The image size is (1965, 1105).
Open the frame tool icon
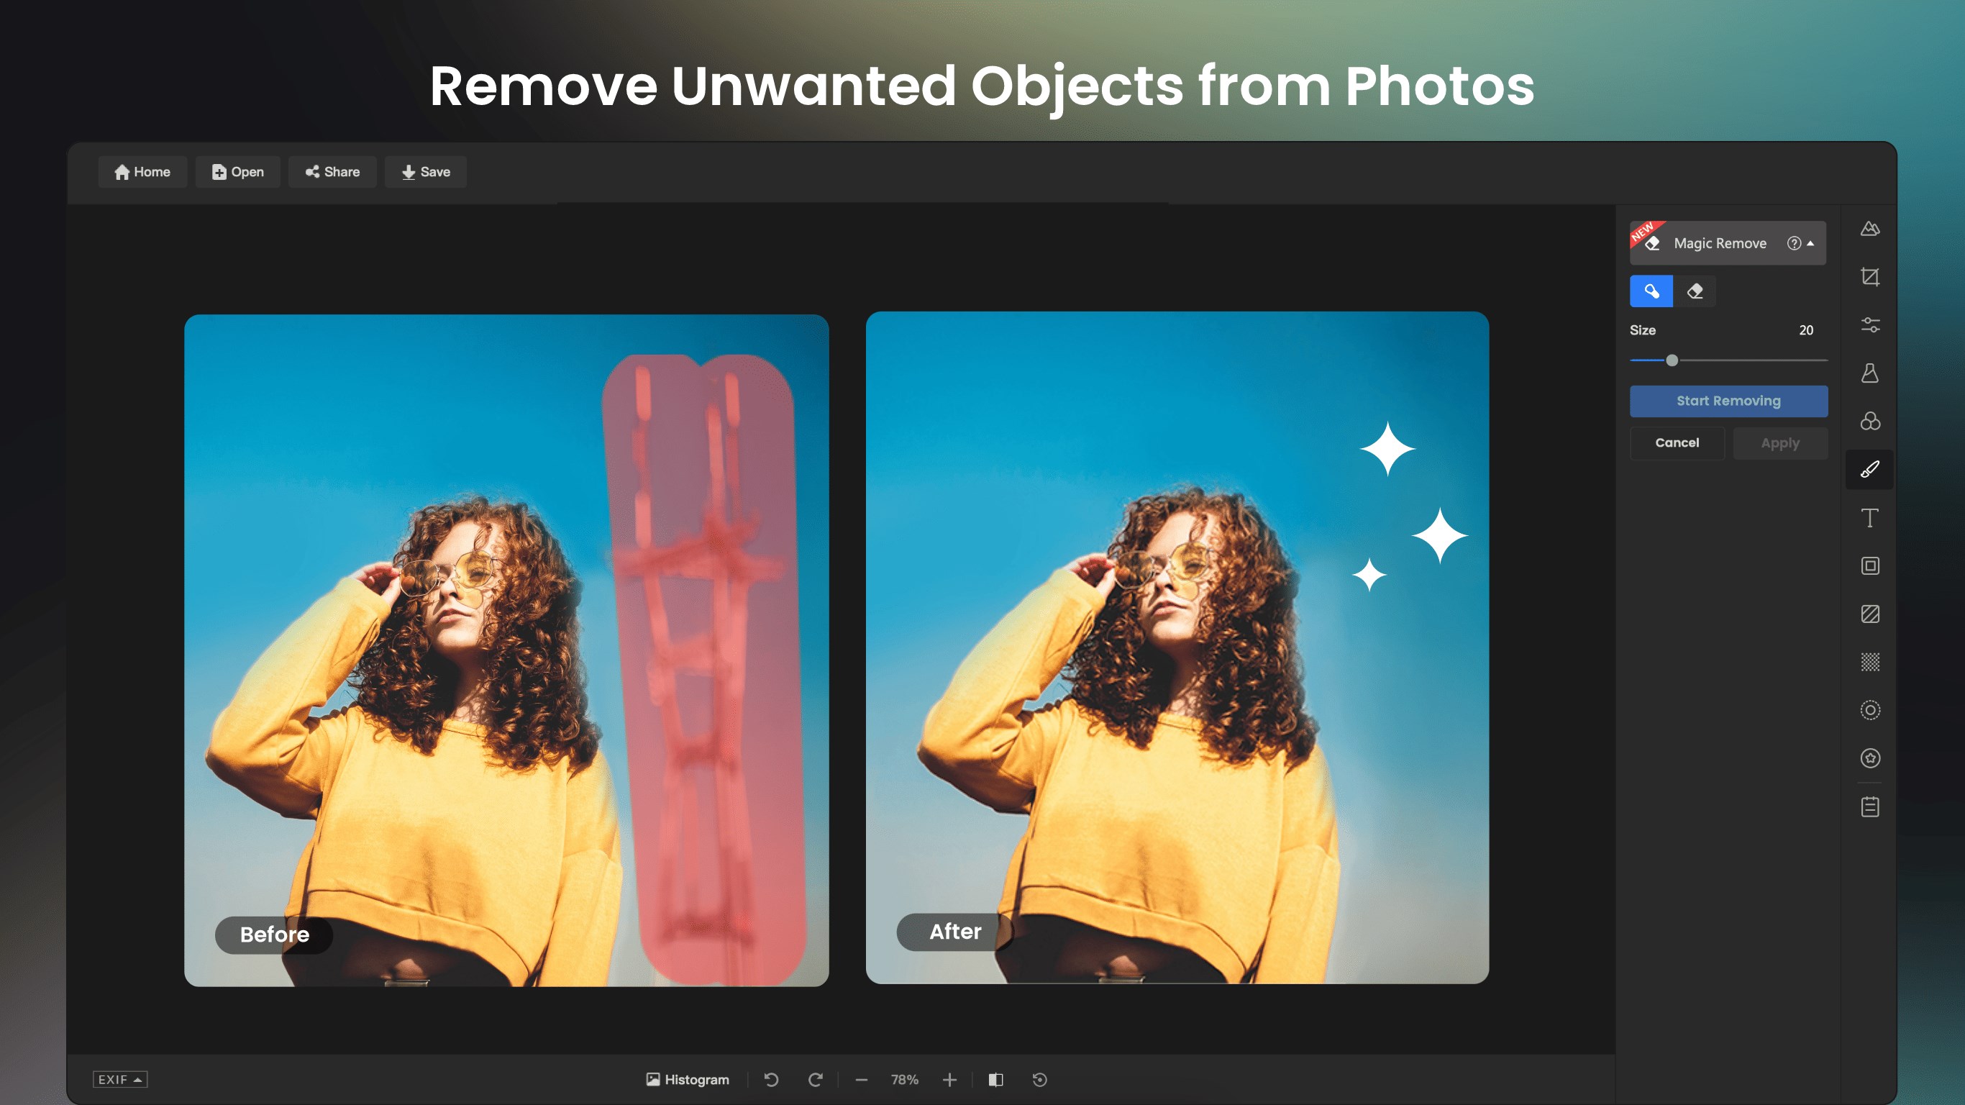1869,565
